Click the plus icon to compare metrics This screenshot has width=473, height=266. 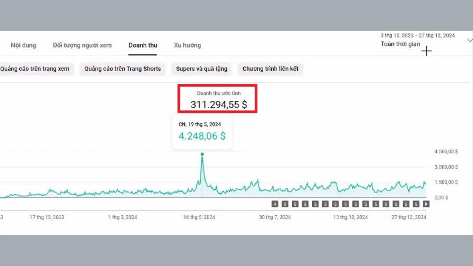(426, 52)
